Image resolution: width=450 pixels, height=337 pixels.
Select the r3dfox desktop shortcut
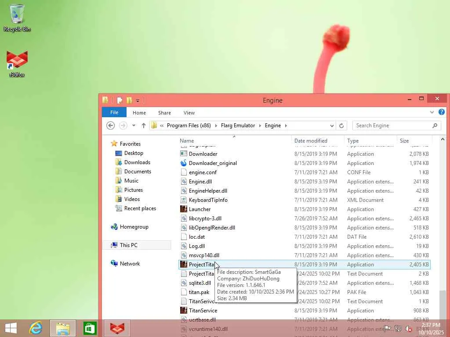[x=17, y=64]
